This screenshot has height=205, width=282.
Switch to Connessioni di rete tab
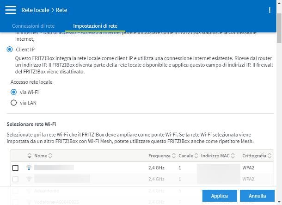tap(33, 26)
